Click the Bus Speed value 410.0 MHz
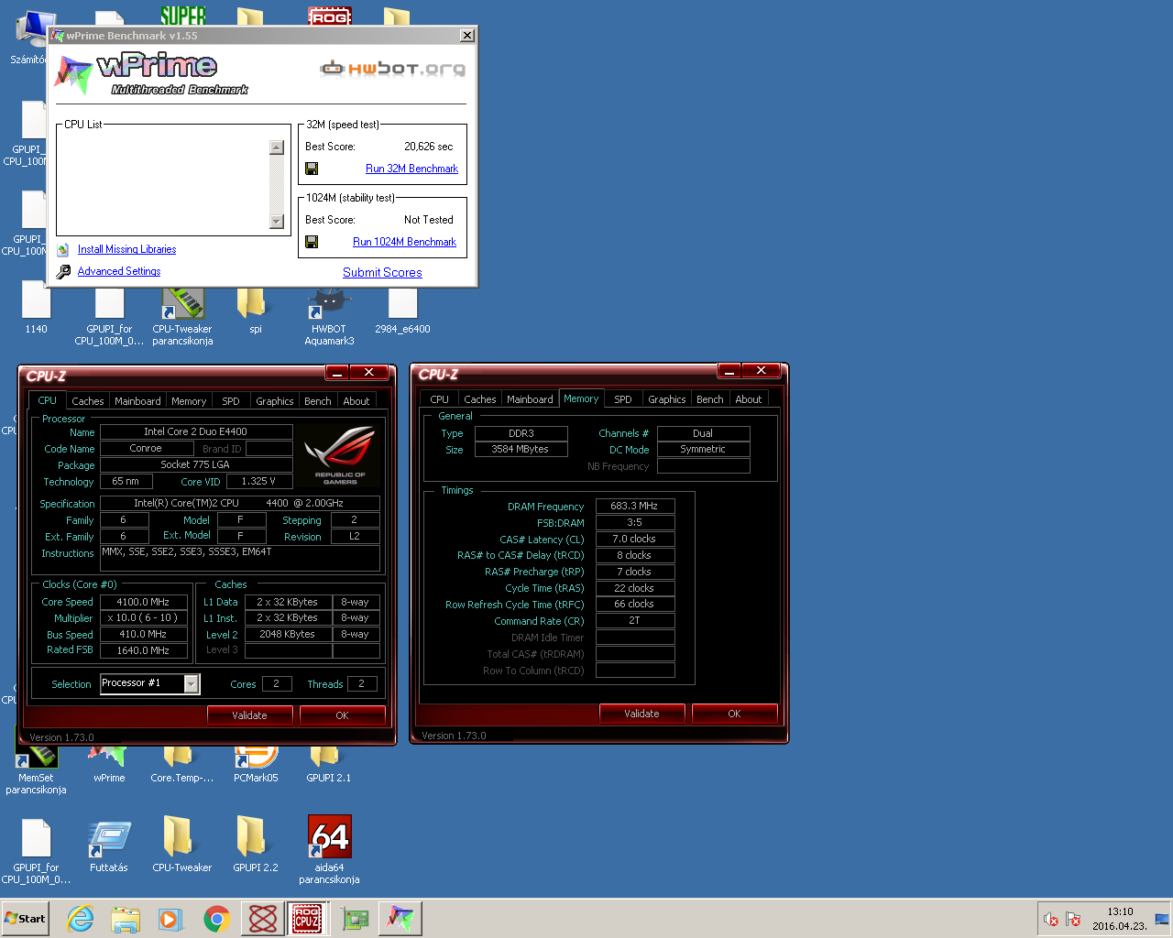The width and height of the screenshot is (1173, 938). tap(143, 634)
